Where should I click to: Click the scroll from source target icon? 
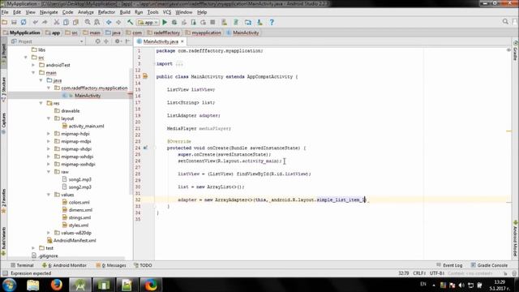97,41
